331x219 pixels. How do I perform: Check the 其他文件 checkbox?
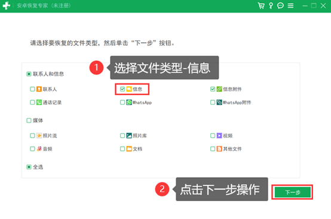(213, 149)
